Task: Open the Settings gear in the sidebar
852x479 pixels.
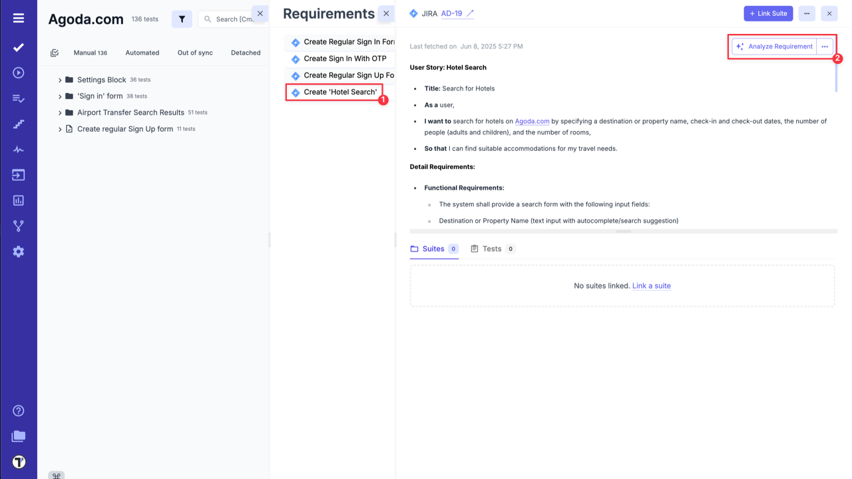Action: pyautogui.click(x=18, y=251)
